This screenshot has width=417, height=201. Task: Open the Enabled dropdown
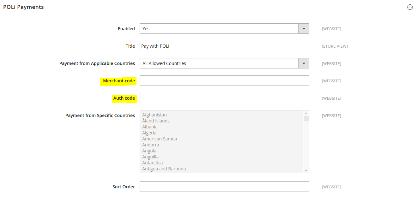[x=224, y=29]
